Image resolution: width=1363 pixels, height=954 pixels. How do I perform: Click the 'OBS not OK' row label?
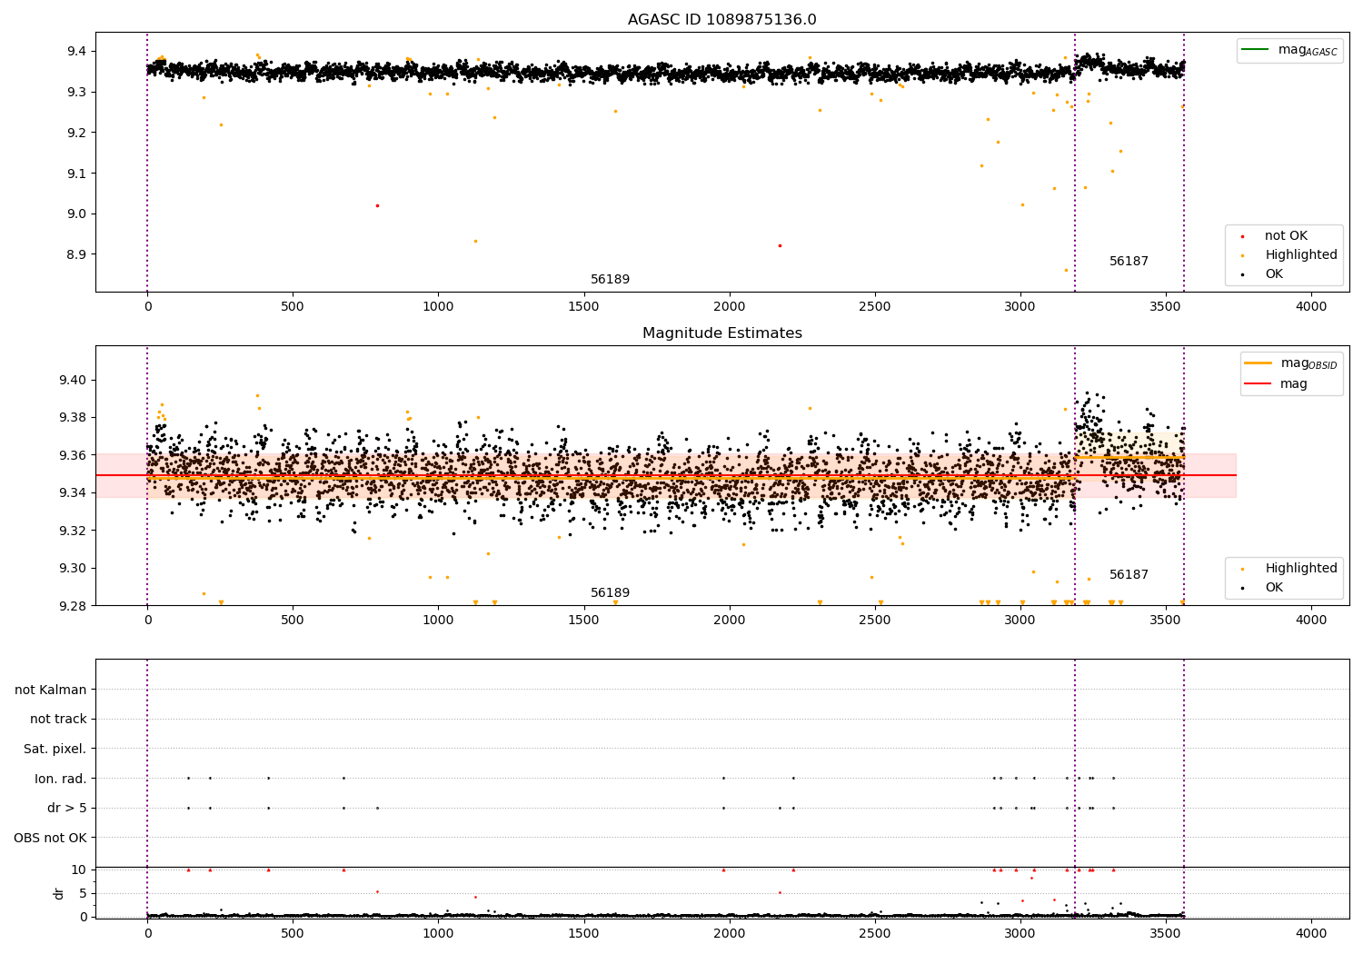[50, 838]
